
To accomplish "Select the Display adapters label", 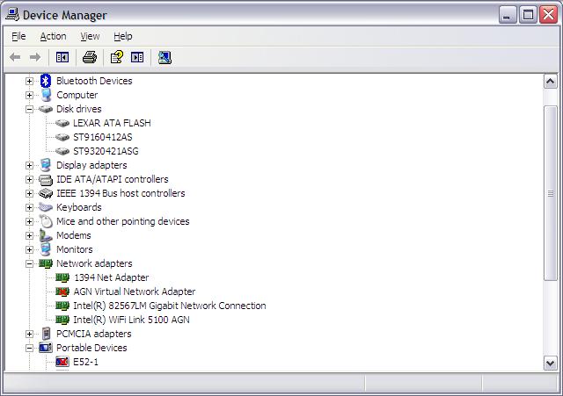I will click(91, 165).
